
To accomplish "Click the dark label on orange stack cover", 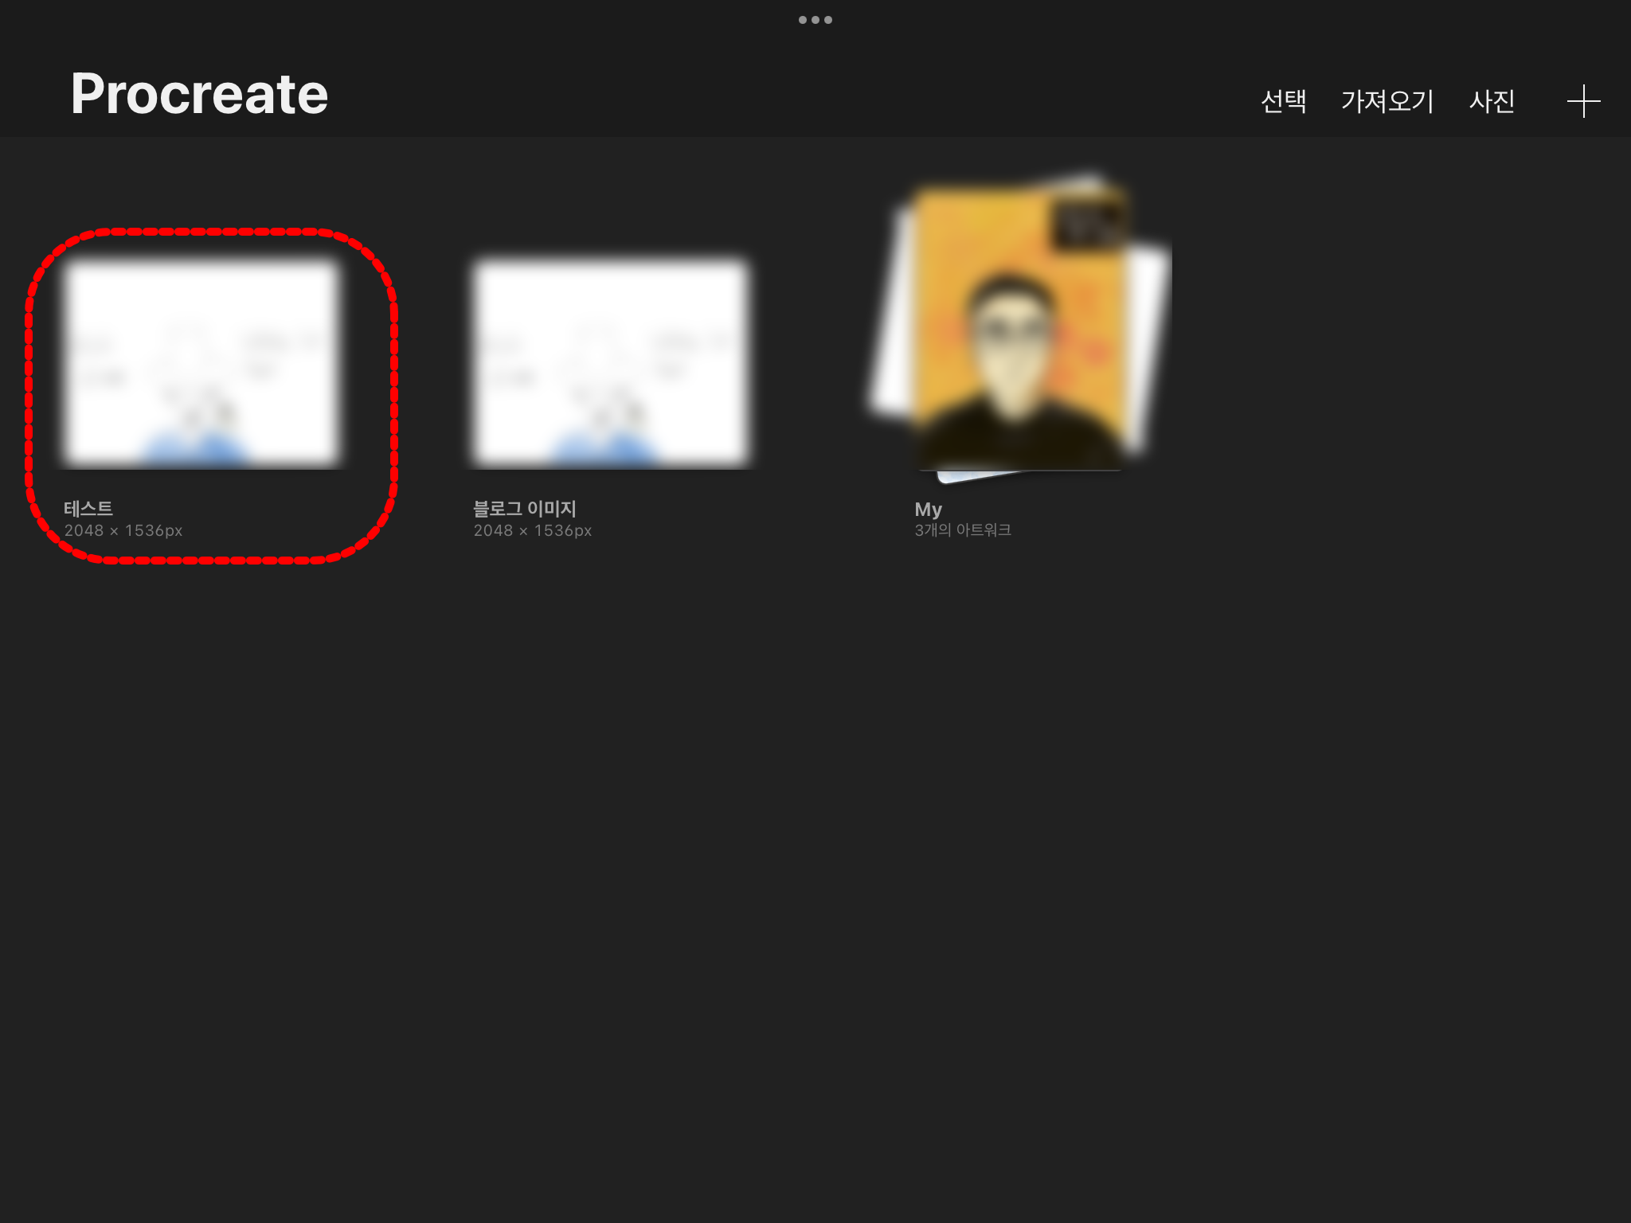I will pyautogui.click(x=1087, y=225).
